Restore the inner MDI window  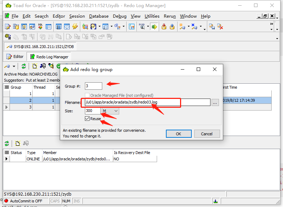(265, 16)
